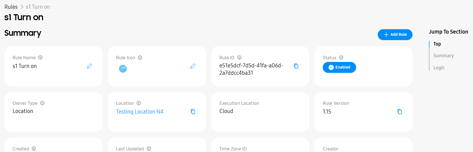
Task: Click the info icon beside Status
Action: click(341, 58)
